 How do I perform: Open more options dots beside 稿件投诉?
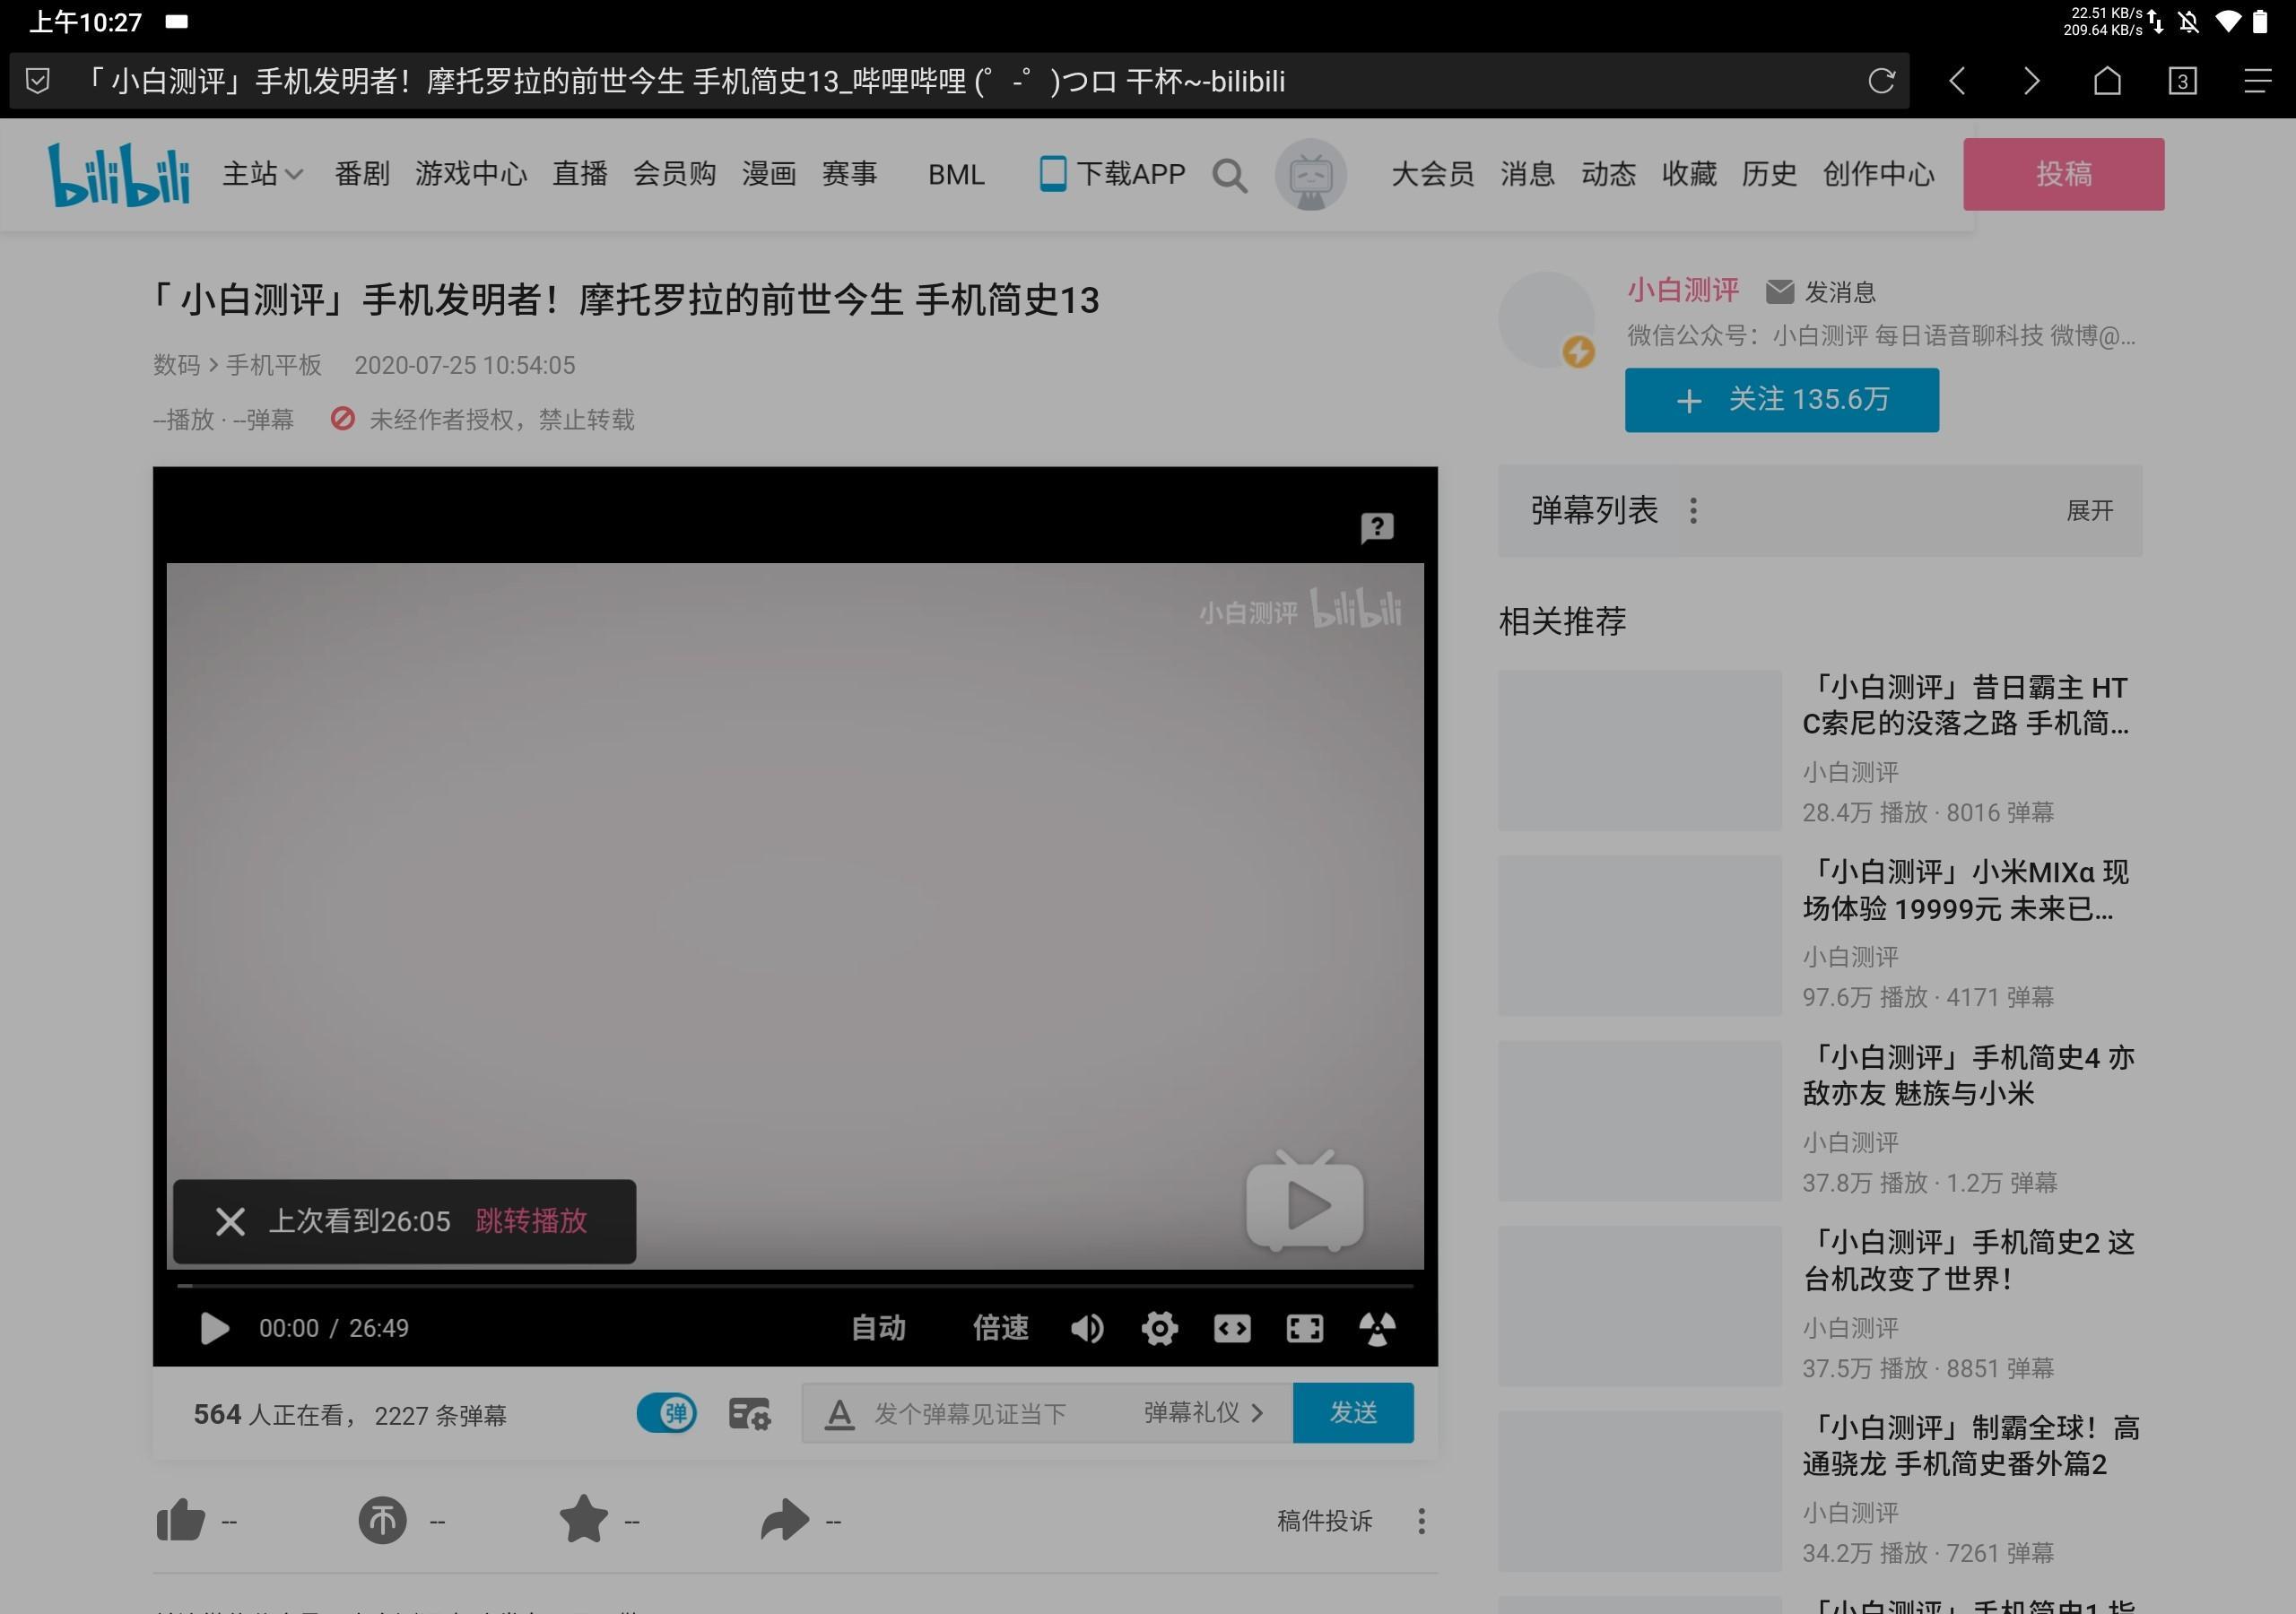coord(1421,1521)
